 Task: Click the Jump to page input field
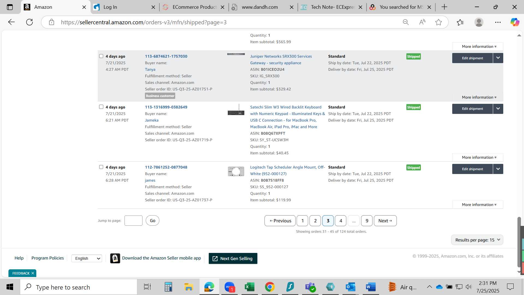tap(133, 220)
